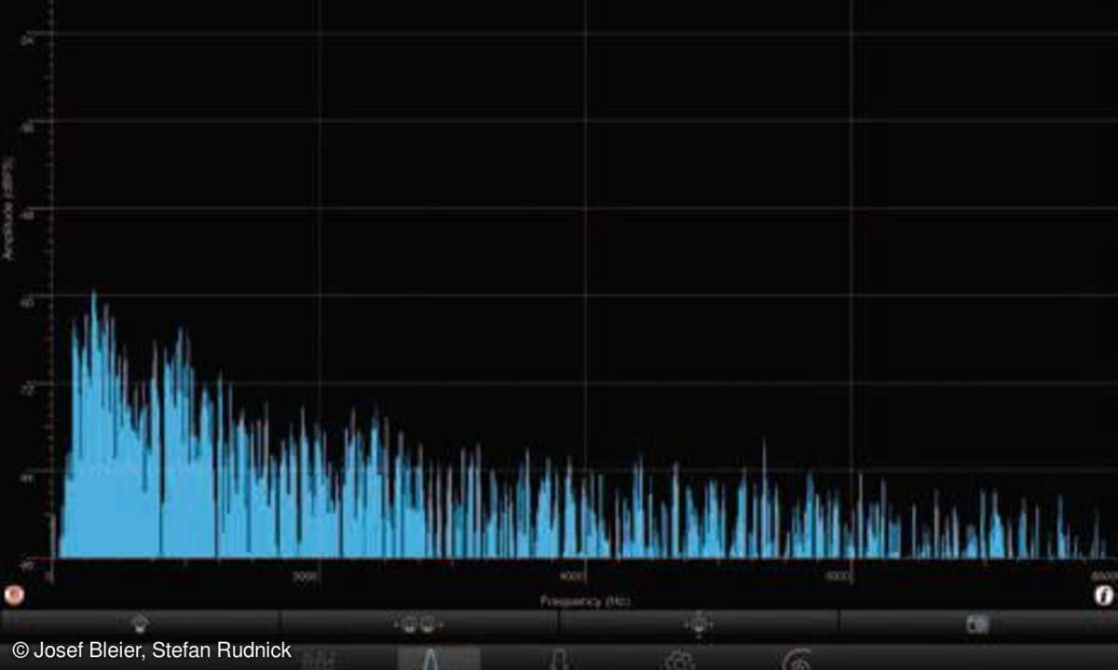The height and width of the screenshot is (670, 1118).
Task: Click the Amplitude (dBFS) axis label
Action: click(x=8, y=208)
